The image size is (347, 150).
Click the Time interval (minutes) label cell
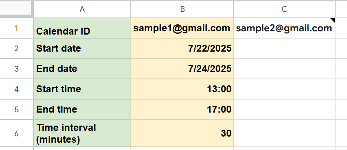coord(82,133)
